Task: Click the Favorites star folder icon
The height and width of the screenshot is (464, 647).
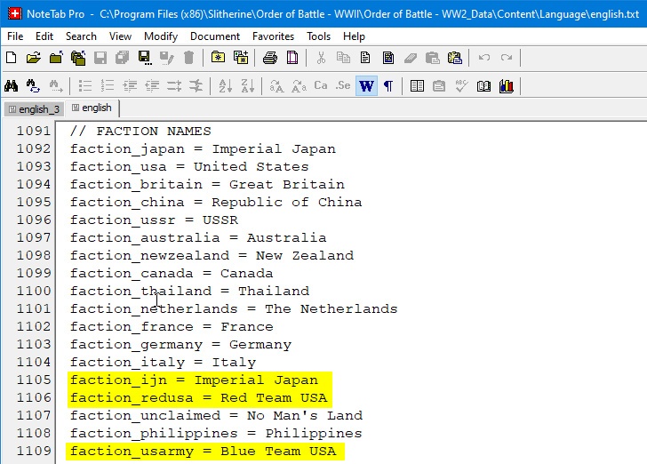Action: point(218,58)
